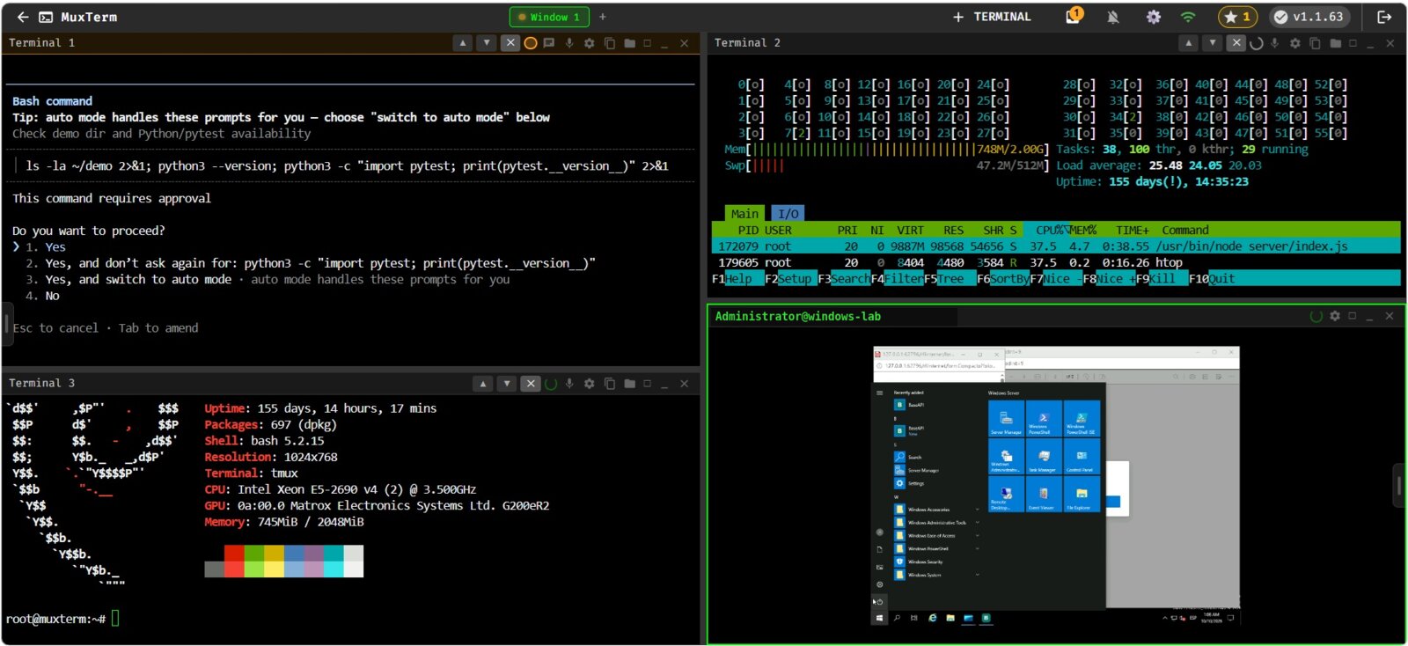Click the copy icon in Terminal 1
The image size is (1408, 646).
click(x=609, y=43)
